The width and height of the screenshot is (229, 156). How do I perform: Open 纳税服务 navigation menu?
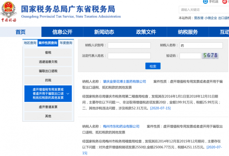(x=188, y=32)
